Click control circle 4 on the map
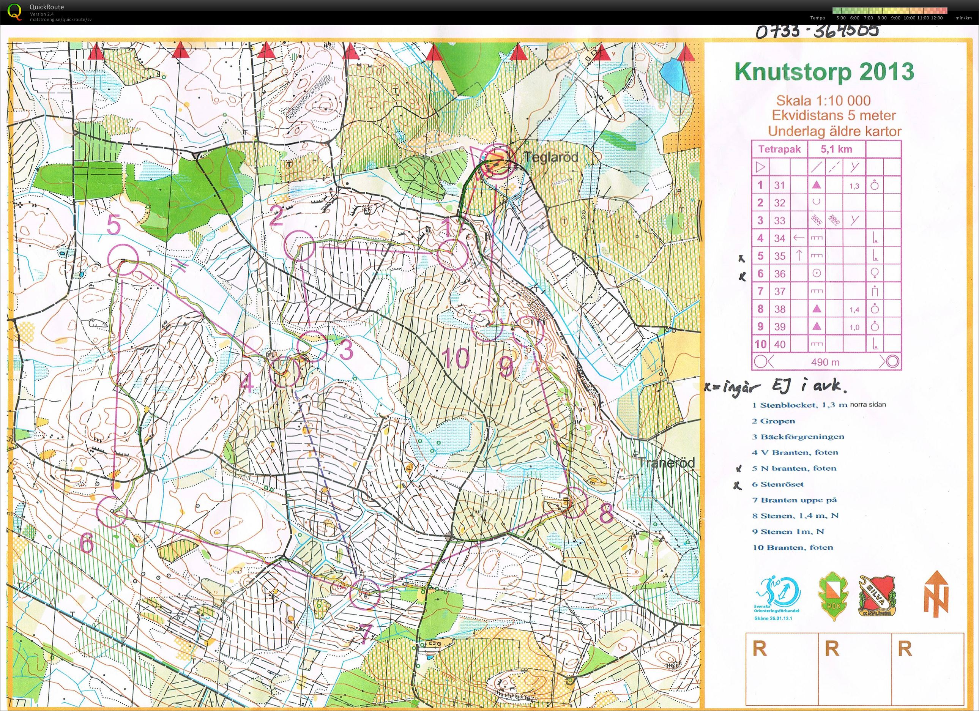 point(284,372)
